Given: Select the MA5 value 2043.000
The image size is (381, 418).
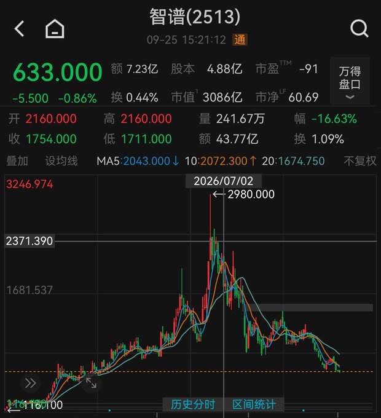Looking at the screenshot, I should 146,161.
